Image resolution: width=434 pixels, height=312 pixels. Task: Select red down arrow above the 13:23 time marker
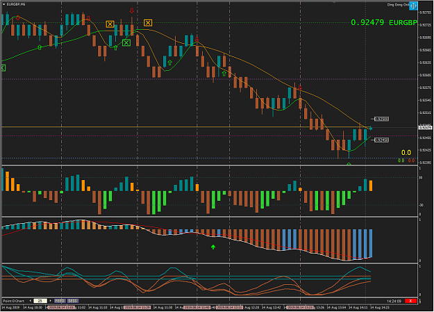coord(300,89)
